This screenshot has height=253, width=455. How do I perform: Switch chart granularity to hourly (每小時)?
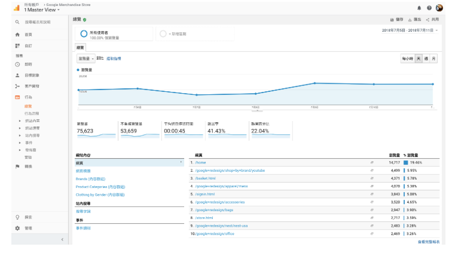407,58
